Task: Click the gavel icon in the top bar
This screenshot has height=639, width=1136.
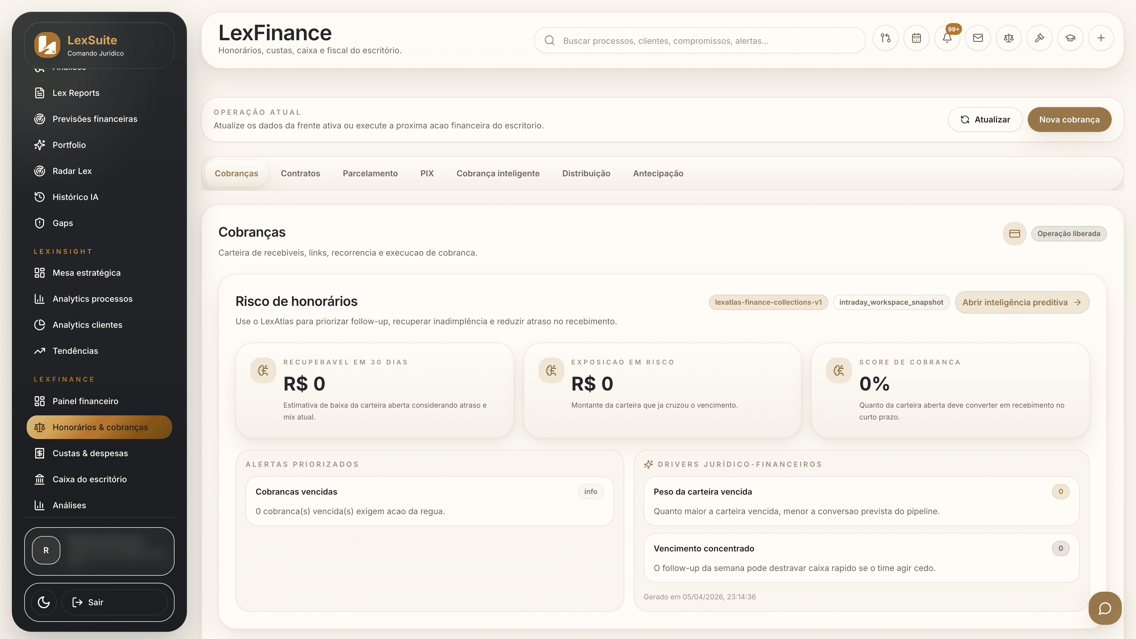Action: point(1040,38)
